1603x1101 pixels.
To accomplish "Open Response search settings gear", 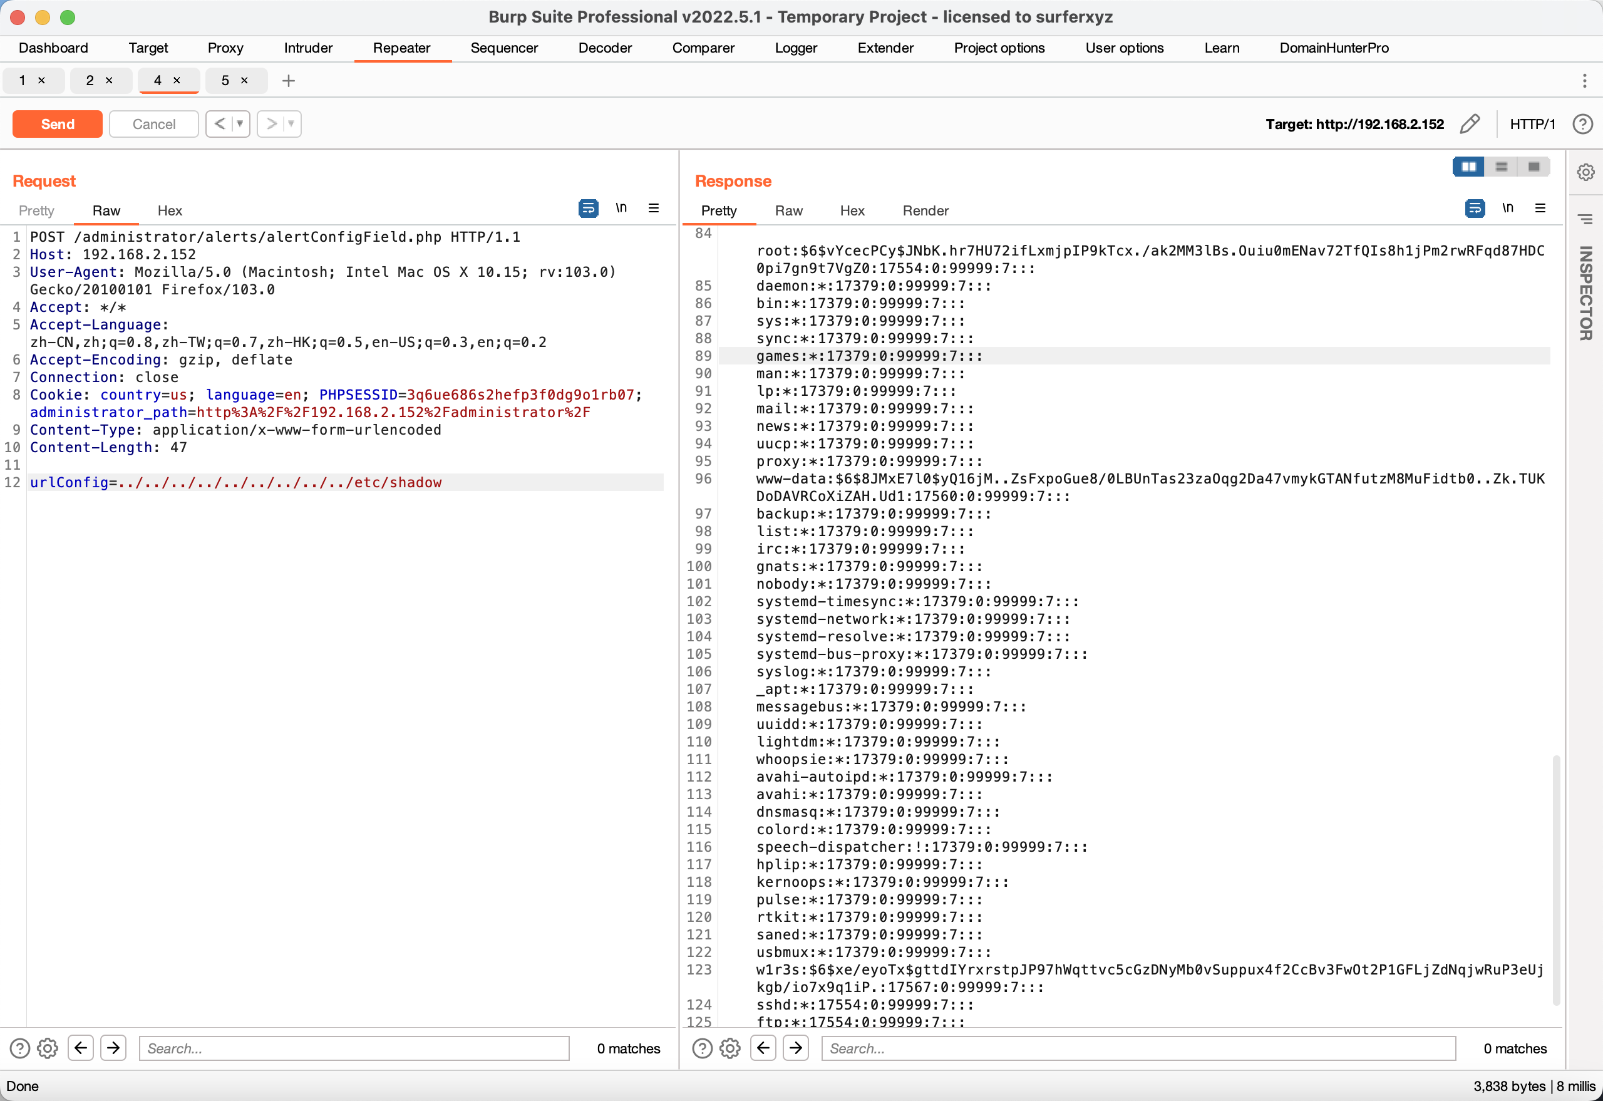I will tap(729, 1048).
